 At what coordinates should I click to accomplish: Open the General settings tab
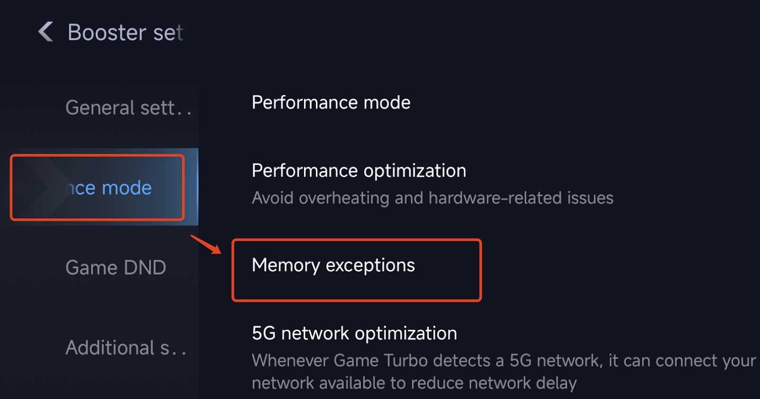click(x=127, y=108)
